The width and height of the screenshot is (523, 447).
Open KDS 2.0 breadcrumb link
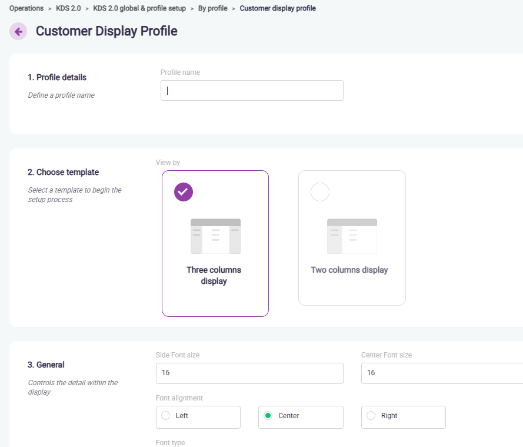coord(68,8)
